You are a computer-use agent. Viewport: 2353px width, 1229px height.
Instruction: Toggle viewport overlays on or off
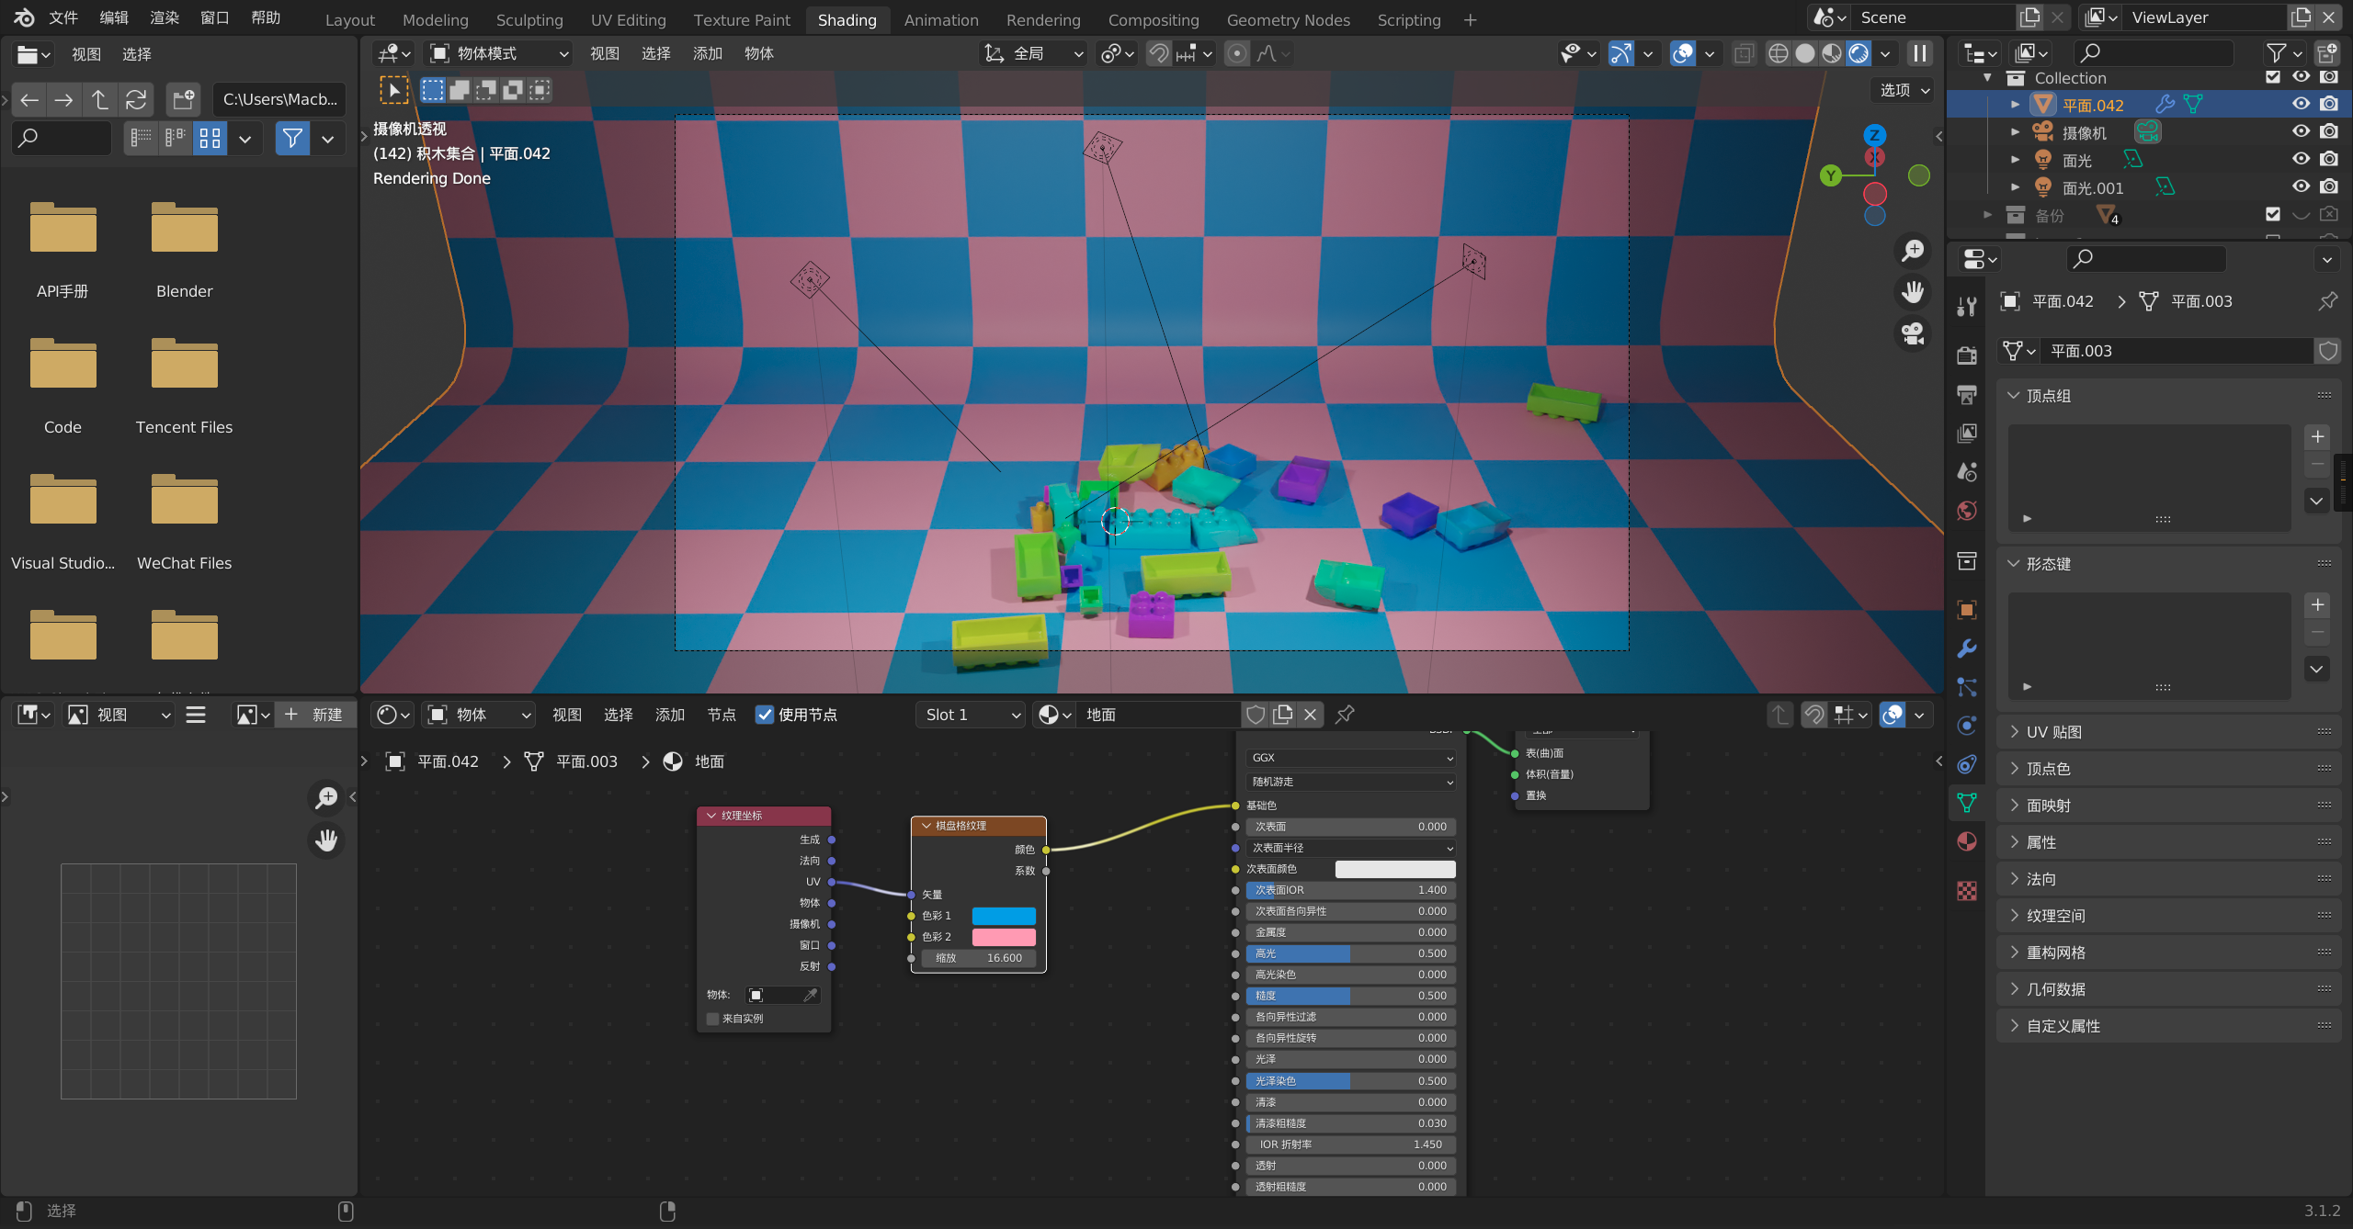[1682, 53]
